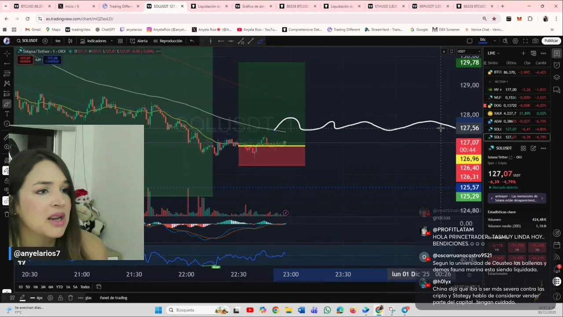
Task: Open the chart layout selection square
Action: (x=469, y=41)
